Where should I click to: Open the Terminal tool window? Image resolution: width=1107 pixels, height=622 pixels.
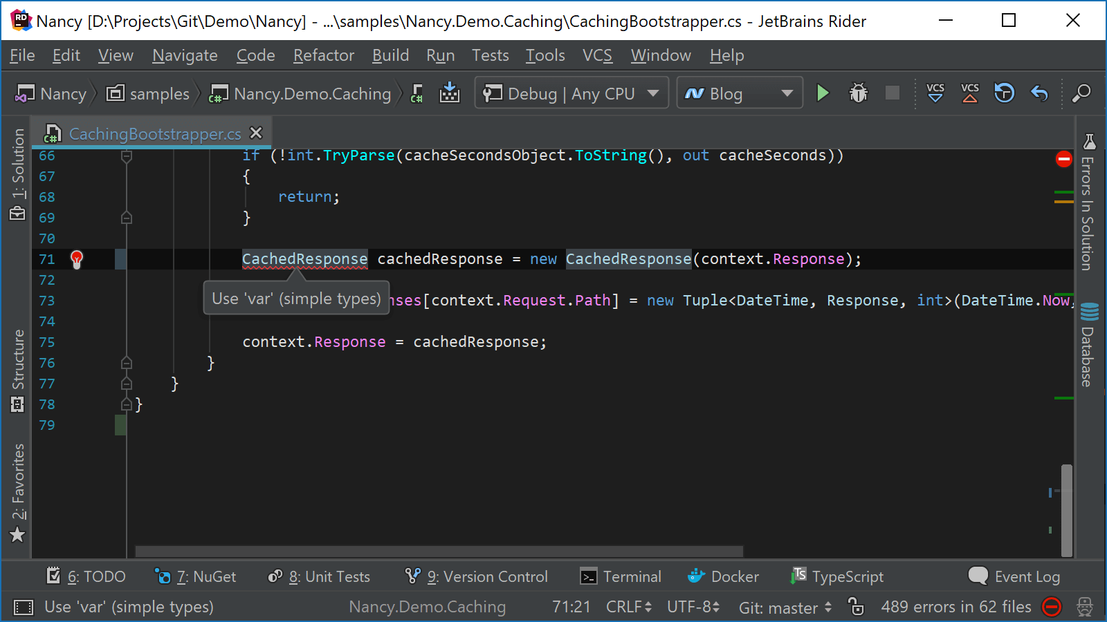pyautogui.click(x=621, y=576)
